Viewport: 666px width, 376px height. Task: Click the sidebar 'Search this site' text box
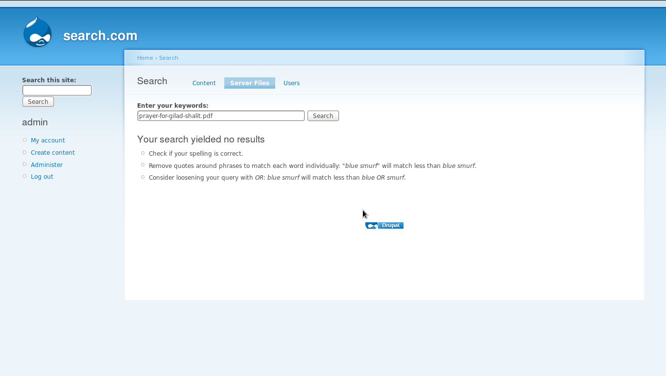pos(57,91)
